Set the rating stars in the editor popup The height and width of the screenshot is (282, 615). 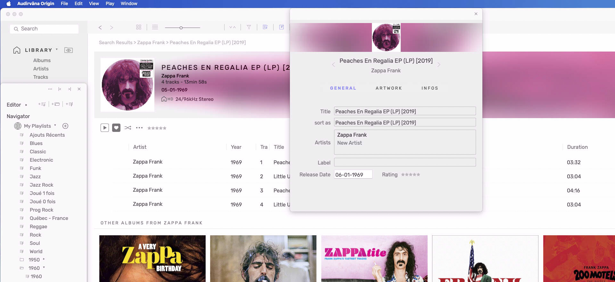click(411, 174)
